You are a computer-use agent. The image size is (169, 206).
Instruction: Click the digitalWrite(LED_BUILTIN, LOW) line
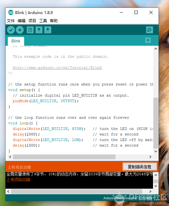point(48,140)
